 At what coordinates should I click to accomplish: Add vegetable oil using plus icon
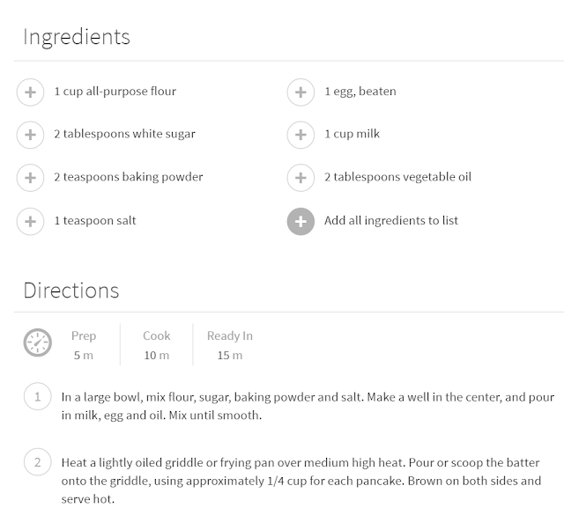[x=301, y=177]
